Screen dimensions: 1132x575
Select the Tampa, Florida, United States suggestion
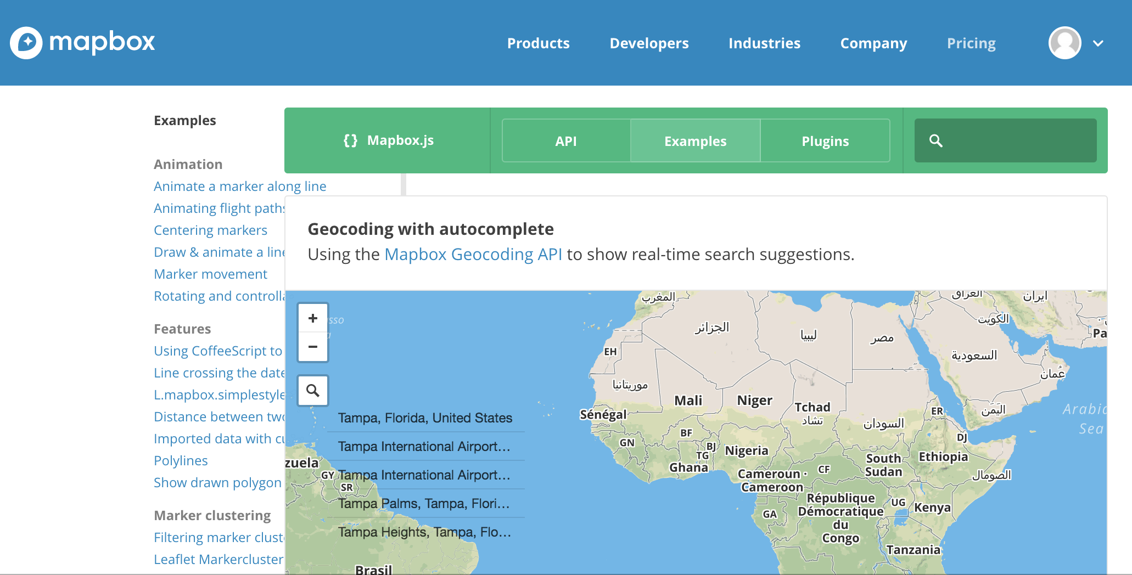click(425, 418)
